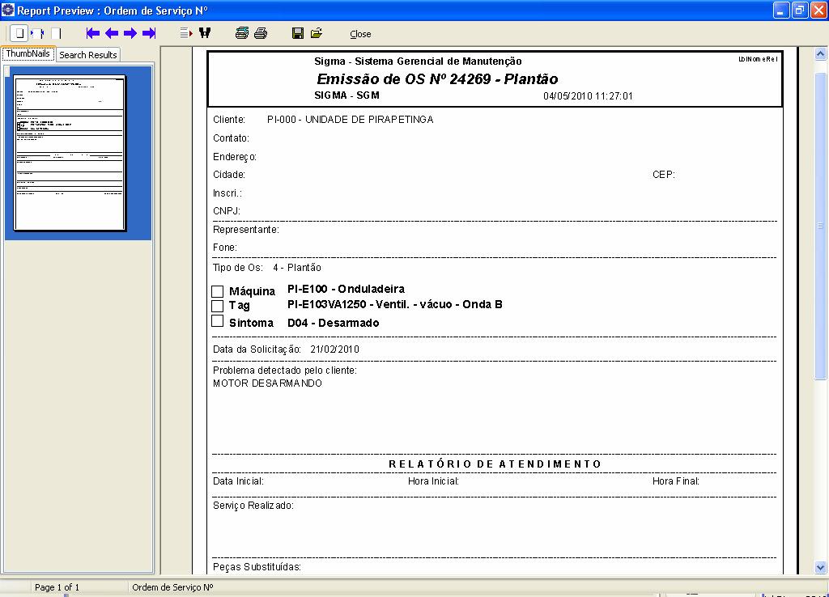The height and width of the screenshot is (597, 829).
Task: Click the 'Problema detectado pelo cliente:' label
Action: tap(285, 370)
